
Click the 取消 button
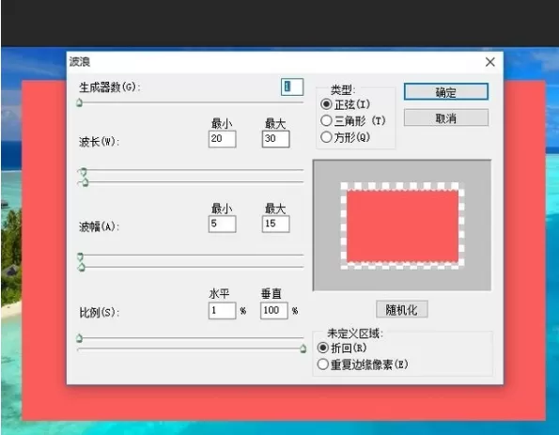pyautogui.click(x=446, y=118)
